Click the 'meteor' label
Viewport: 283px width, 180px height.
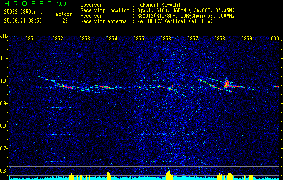(64, 14)
